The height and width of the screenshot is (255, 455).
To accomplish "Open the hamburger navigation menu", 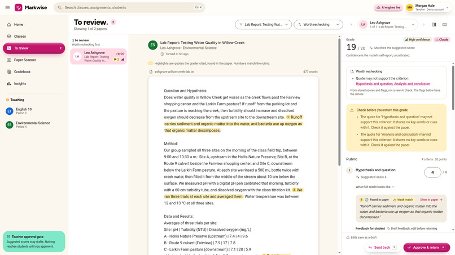I will coord(7,7).
